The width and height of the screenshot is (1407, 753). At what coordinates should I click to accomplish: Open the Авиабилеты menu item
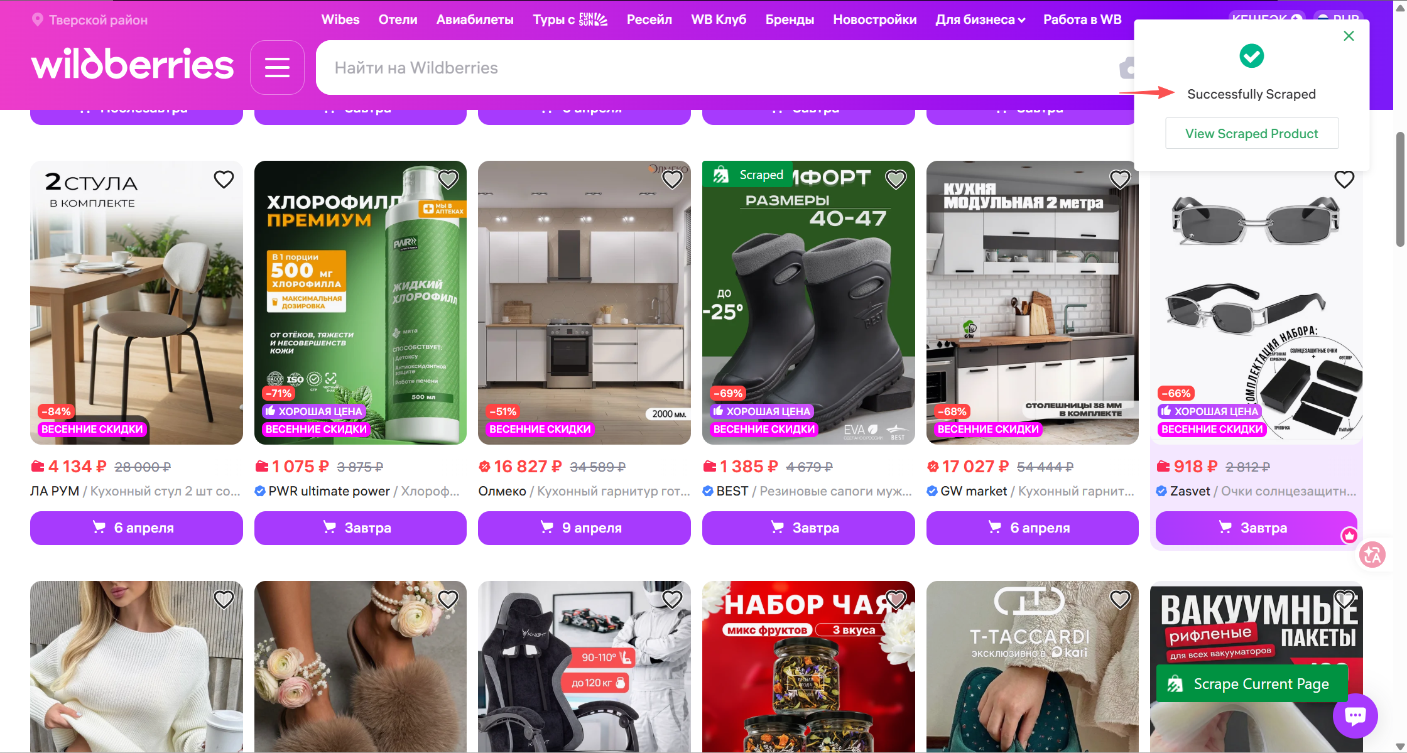coord(475,19)
